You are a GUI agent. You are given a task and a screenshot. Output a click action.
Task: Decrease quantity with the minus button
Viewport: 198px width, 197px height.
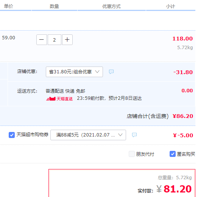click(42, 40)
